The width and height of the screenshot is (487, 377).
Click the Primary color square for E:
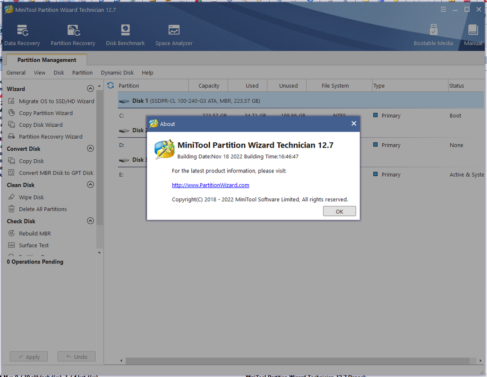(376, 174)
